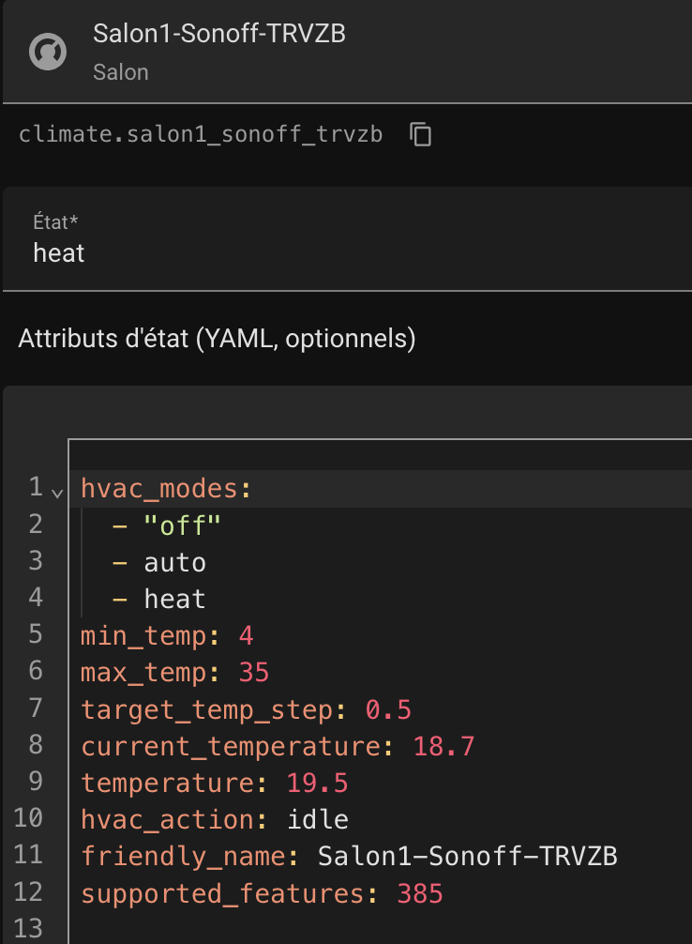Screen dimensions: 692x944
Task: Click the heat list item on line 4
Action: pyautogui.click(x=174, y=599)
